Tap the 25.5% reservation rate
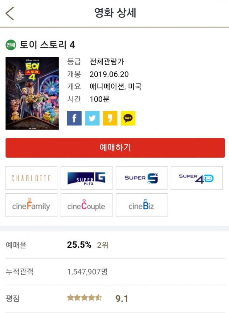 tap(79, 245)
